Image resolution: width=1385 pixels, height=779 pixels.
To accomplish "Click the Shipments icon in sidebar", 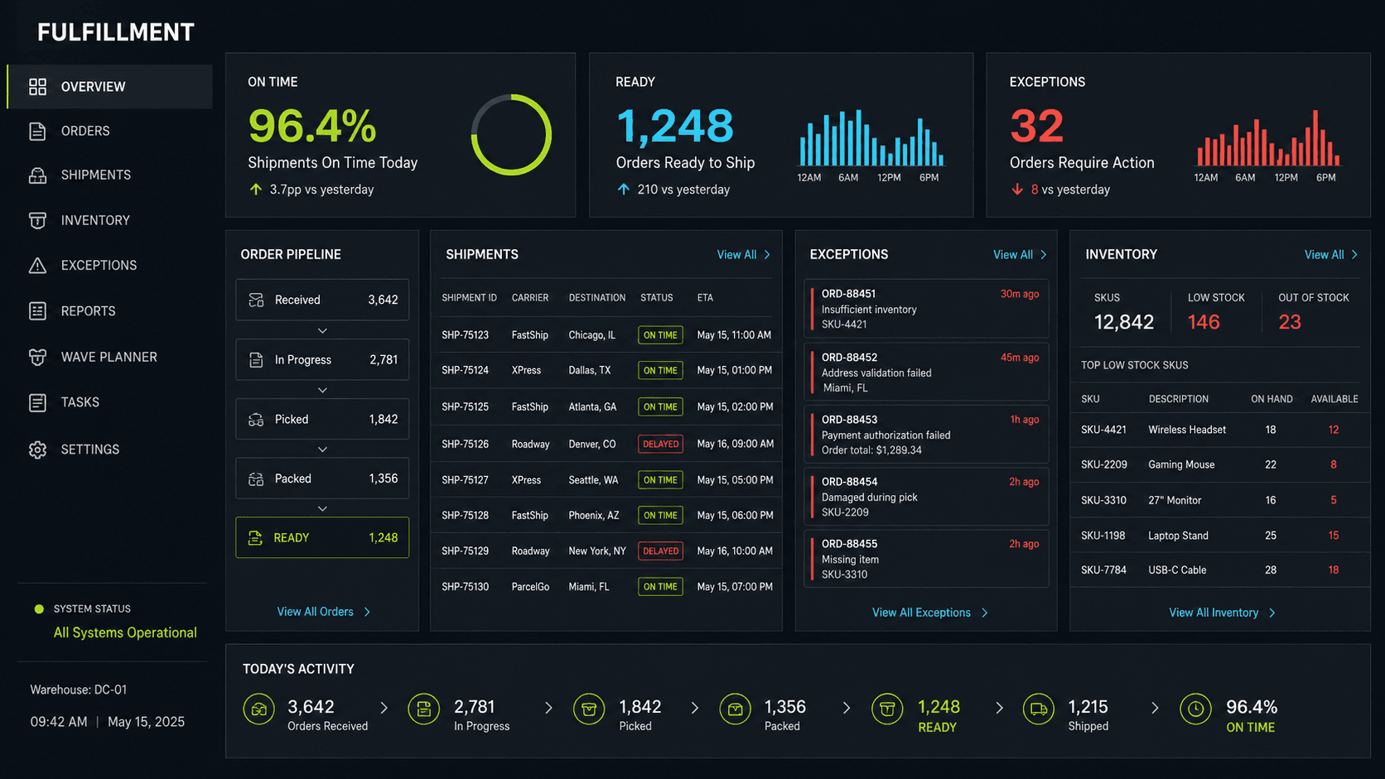I will pyautogui.click(x=37, y=176).
